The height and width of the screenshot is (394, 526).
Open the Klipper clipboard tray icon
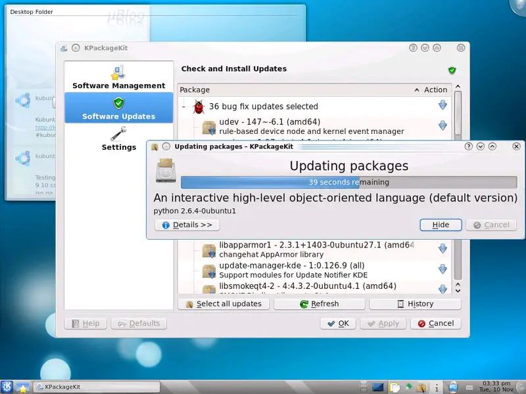pos(395,387)
